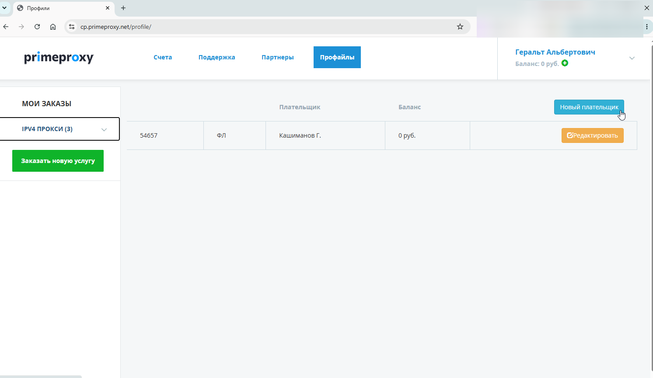Click the Баланс: 0 руб. text in header
Screen dimensions: 653x378
537,64
